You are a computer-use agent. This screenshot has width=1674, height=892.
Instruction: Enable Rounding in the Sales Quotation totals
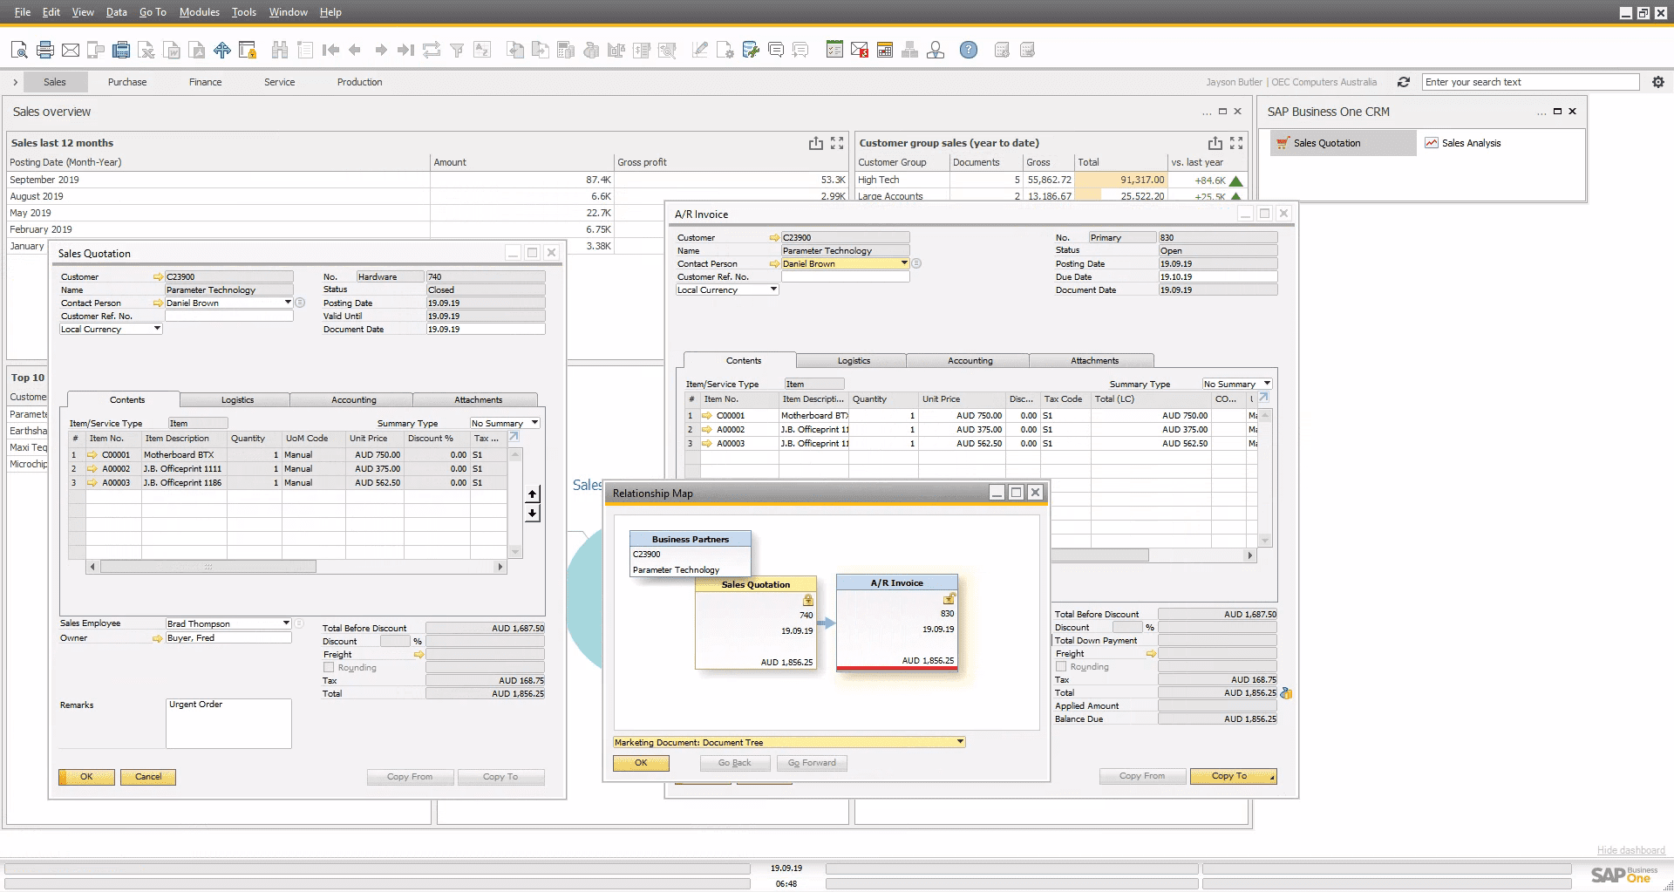coord(330,667)
